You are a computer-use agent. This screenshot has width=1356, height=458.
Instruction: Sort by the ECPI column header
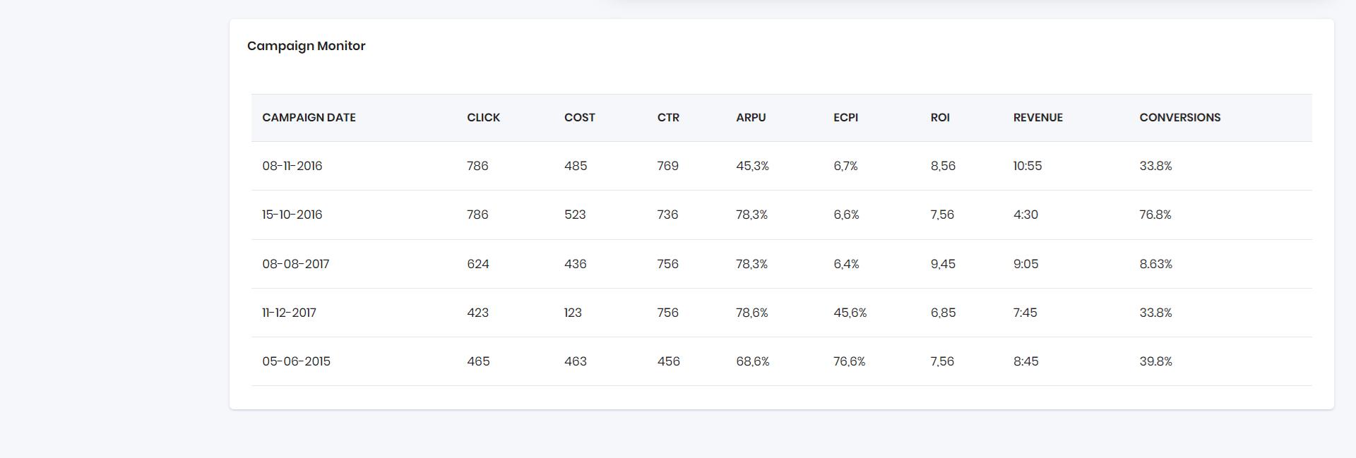pos(845,117)
